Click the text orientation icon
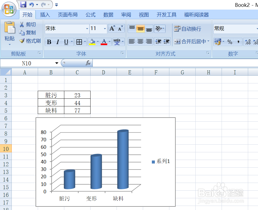 pyautogui.click(x=158, y=29)
